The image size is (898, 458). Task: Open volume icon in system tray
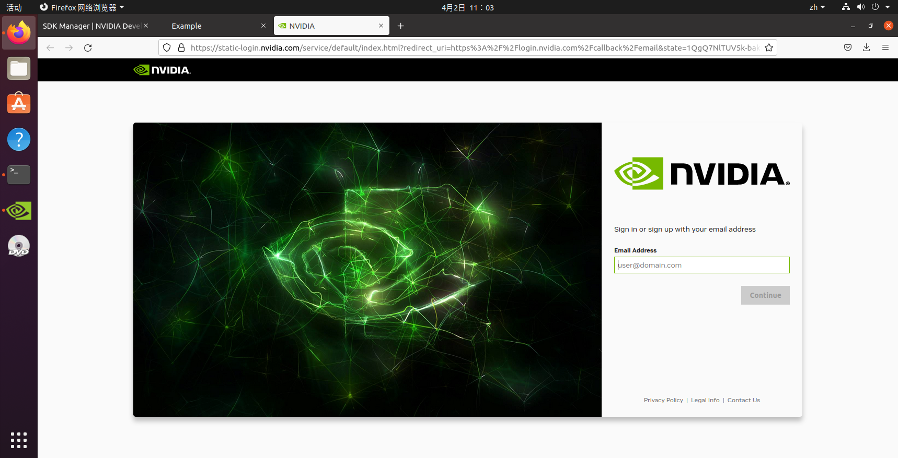(860, 7)
